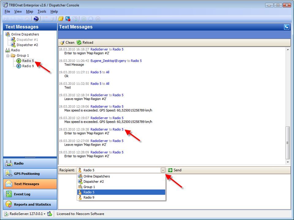Click the message list scroll down arrow
294x220 pixels.
288,162
